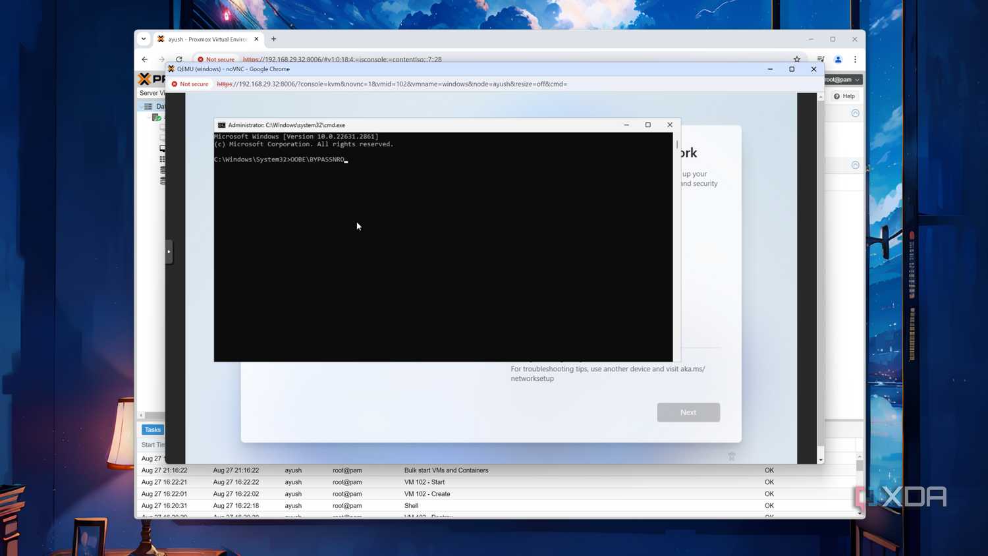Open a new Chrome tab
This screenshot has height=556, width=988.
[274, 39]
